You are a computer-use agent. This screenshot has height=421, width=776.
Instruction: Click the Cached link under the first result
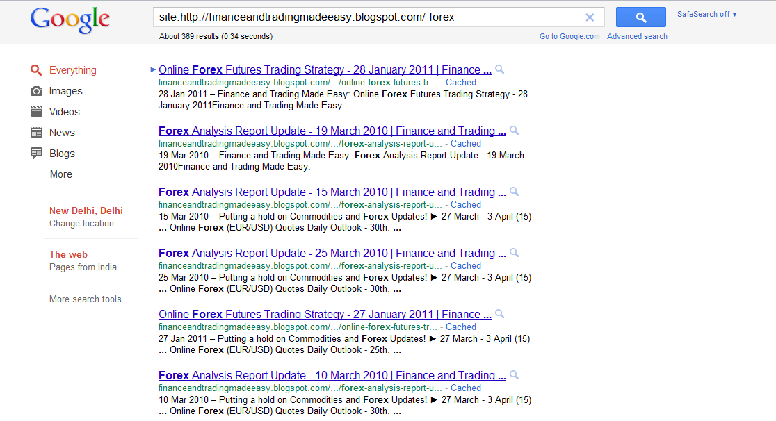click(x=461, y=82)
